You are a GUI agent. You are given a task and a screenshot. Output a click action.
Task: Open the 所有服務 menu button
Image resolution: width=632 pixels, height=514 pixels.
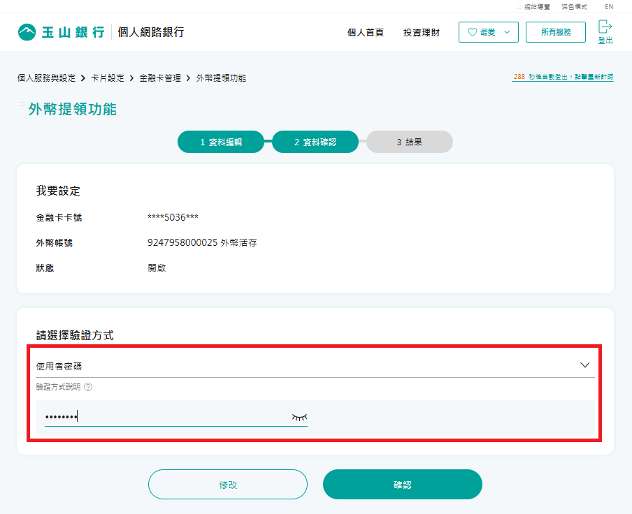click(555, 32)
